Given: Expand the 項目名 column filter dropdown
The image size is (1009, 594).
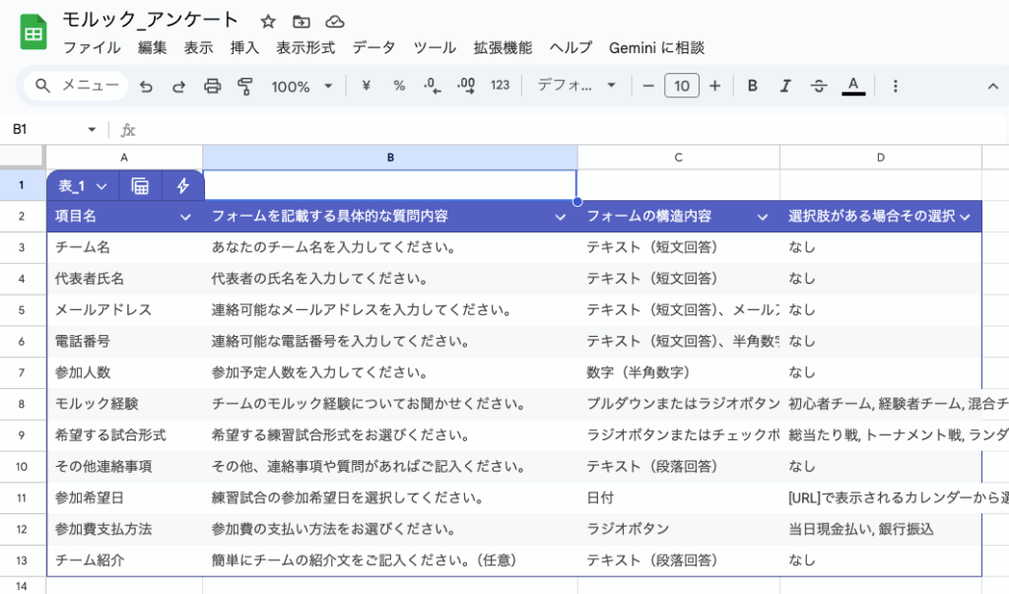Looking at the screenshot, I should [185, 217].
